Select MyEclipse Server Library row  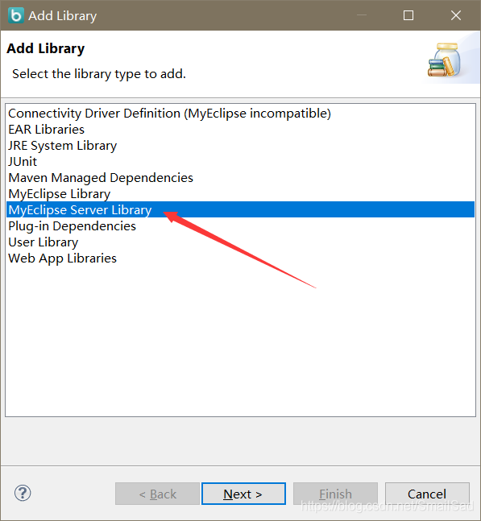240,209
